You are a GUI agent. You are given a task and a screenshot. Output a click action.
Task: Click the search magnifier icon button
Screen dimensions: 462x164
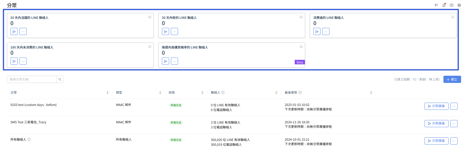(60, 79)
